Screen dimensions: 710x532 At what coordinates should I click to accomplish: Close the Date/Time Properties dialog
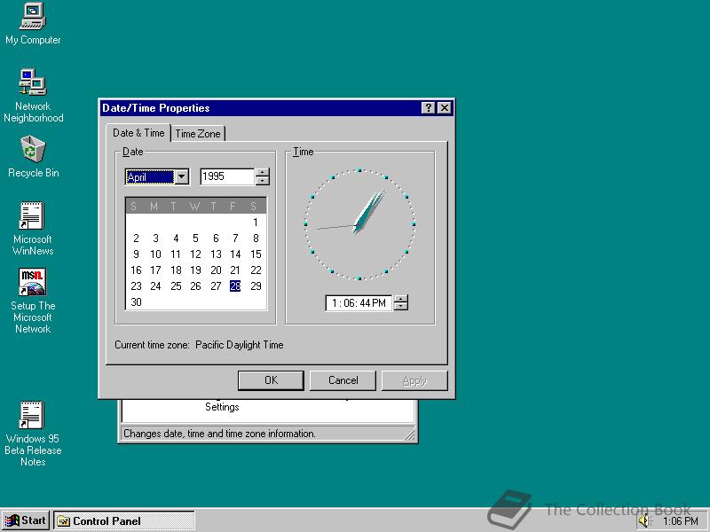click(445, 107)
